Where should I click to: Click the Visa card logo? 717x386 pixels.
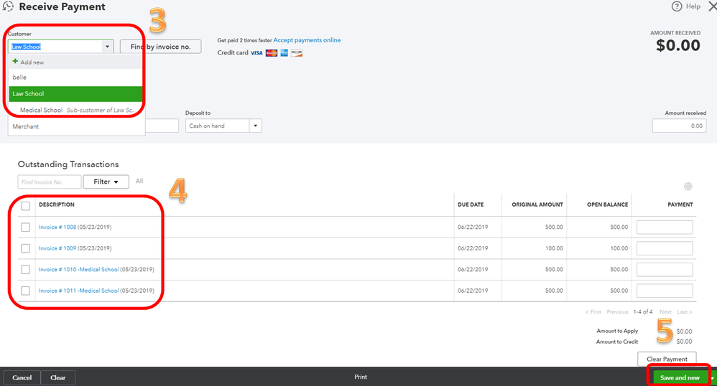(256, 53)
